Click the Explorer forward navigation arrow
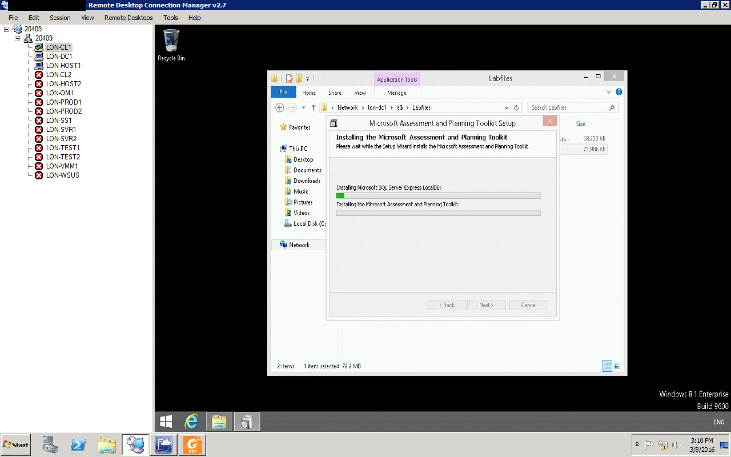Viewport: 731px width, 457px height. click(292, 107)
